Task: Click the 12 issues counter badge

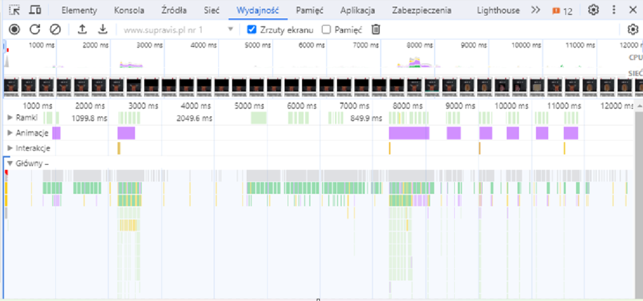Action: (562, 11)
